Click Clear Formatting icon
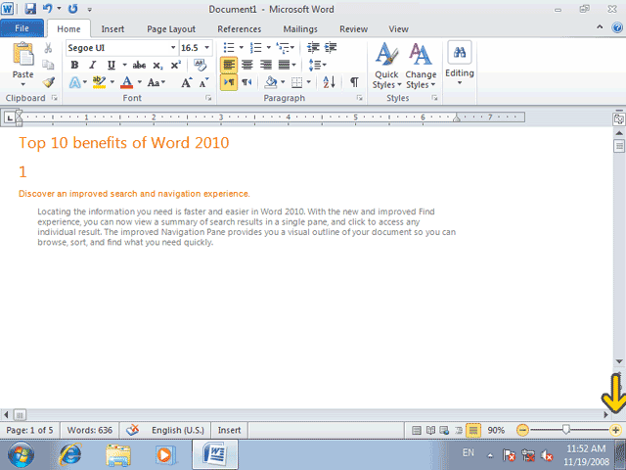The image size is (626, 470). pyautogui.click(x=200, y=65)
